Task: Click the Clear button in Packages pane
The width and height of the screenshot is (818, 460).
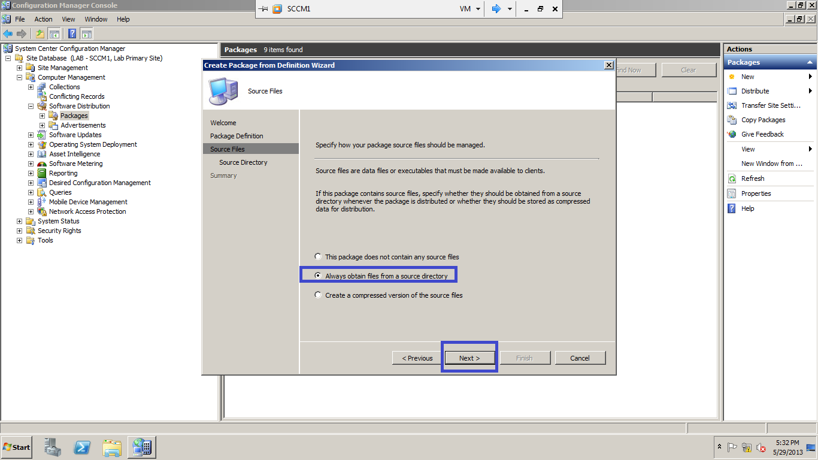Action: (x=688, y=70)
